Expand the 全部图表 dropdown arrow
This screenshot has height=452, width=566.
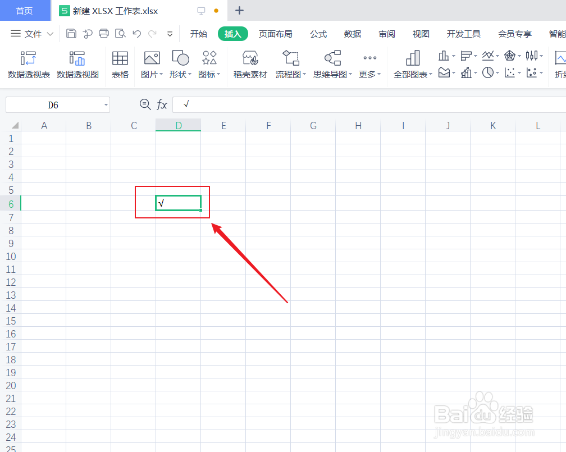click(x=431, y=74)
